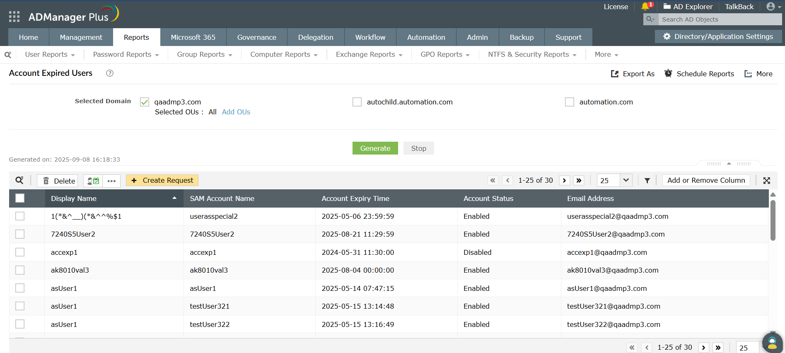Click the Stop button
Viewport: 785px width, 353px height.
click(419, 148)
